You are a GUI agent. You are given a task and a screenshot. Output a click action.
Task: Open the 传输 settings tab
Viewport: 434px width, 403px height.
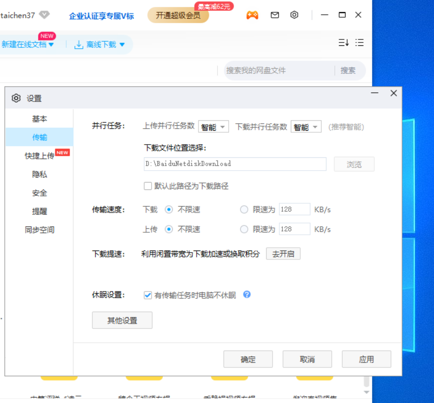coord(39,137)
